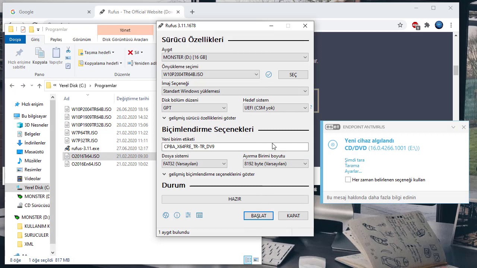Click 'Bu mesaj hakkında daha fazla bilgi edinin'
Viewport: 477px width, 268px height.
[371, 197]
